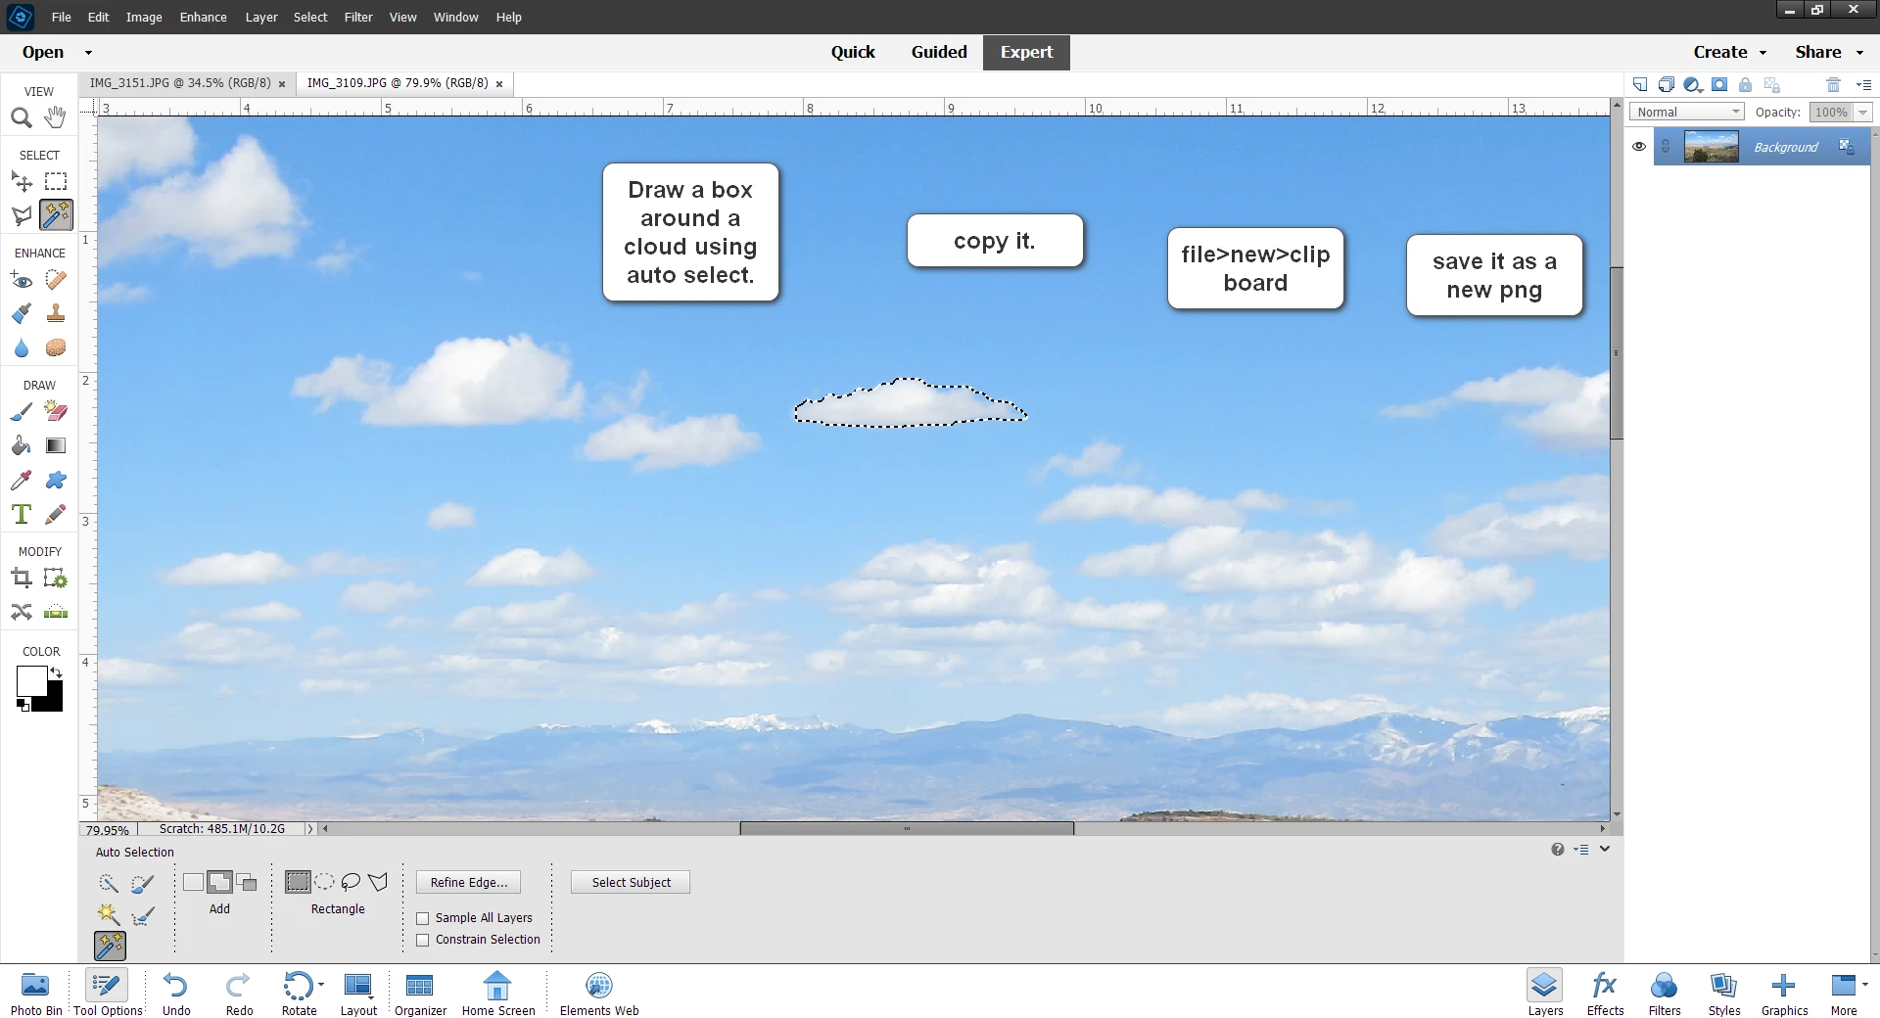This screenshot has width=1880, height=1018.
Task: Select the Recompose tool
Action: pos(56,578)
